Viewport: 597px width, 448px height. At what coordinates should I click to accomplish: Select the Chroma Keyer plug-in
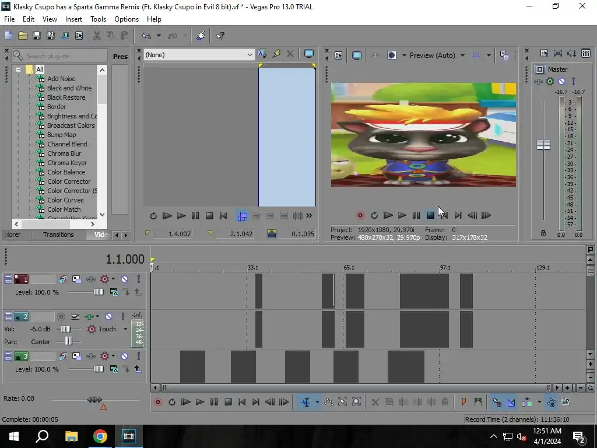tap(67, 163)
